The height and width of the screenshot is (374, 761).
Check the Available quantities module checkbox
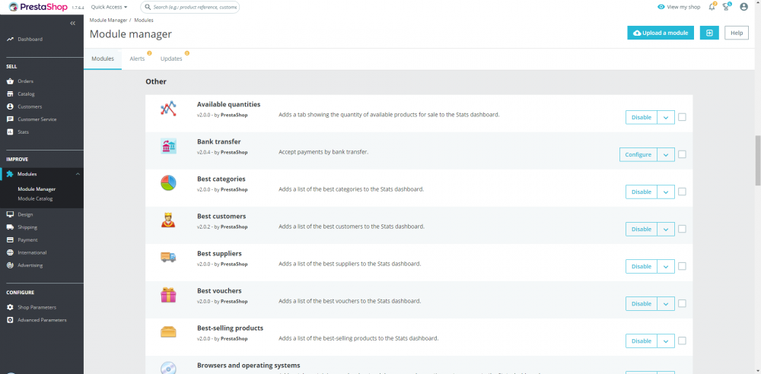pos(682,117)
